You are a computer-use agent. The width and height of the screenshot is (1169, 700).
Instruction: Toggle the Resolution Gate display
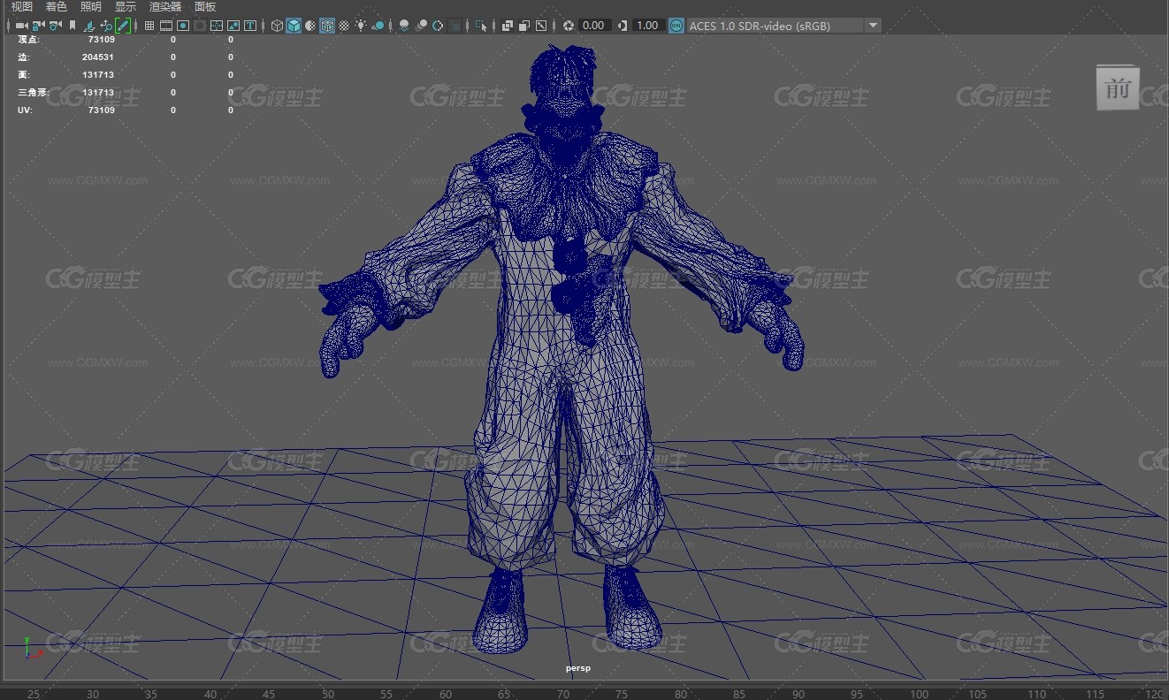click(x=183, y=26)
